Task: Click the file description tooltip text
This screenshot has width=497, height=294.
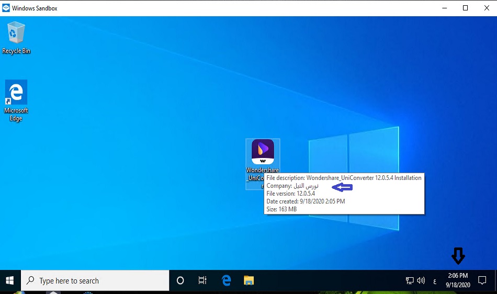Action: (x=344, y=178)
